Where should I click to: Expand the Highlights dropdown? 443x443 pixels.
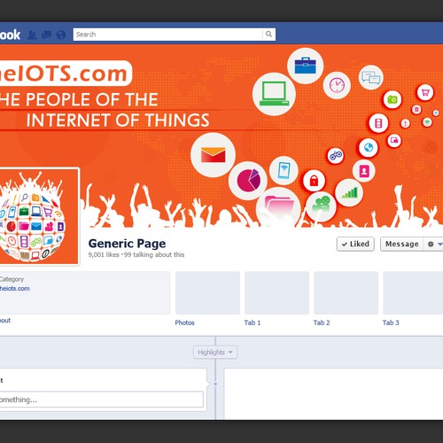click(x=215, y=353)
